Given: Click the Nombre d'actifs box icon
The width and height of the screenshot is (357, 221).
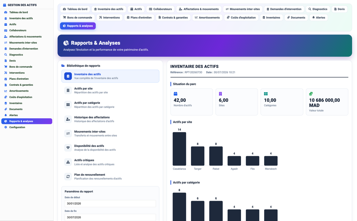Looking at the screenshot, I should click(x=176, y=94).
